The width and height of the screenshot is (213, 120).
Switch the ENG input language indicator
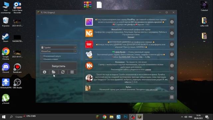coord(190,117)
